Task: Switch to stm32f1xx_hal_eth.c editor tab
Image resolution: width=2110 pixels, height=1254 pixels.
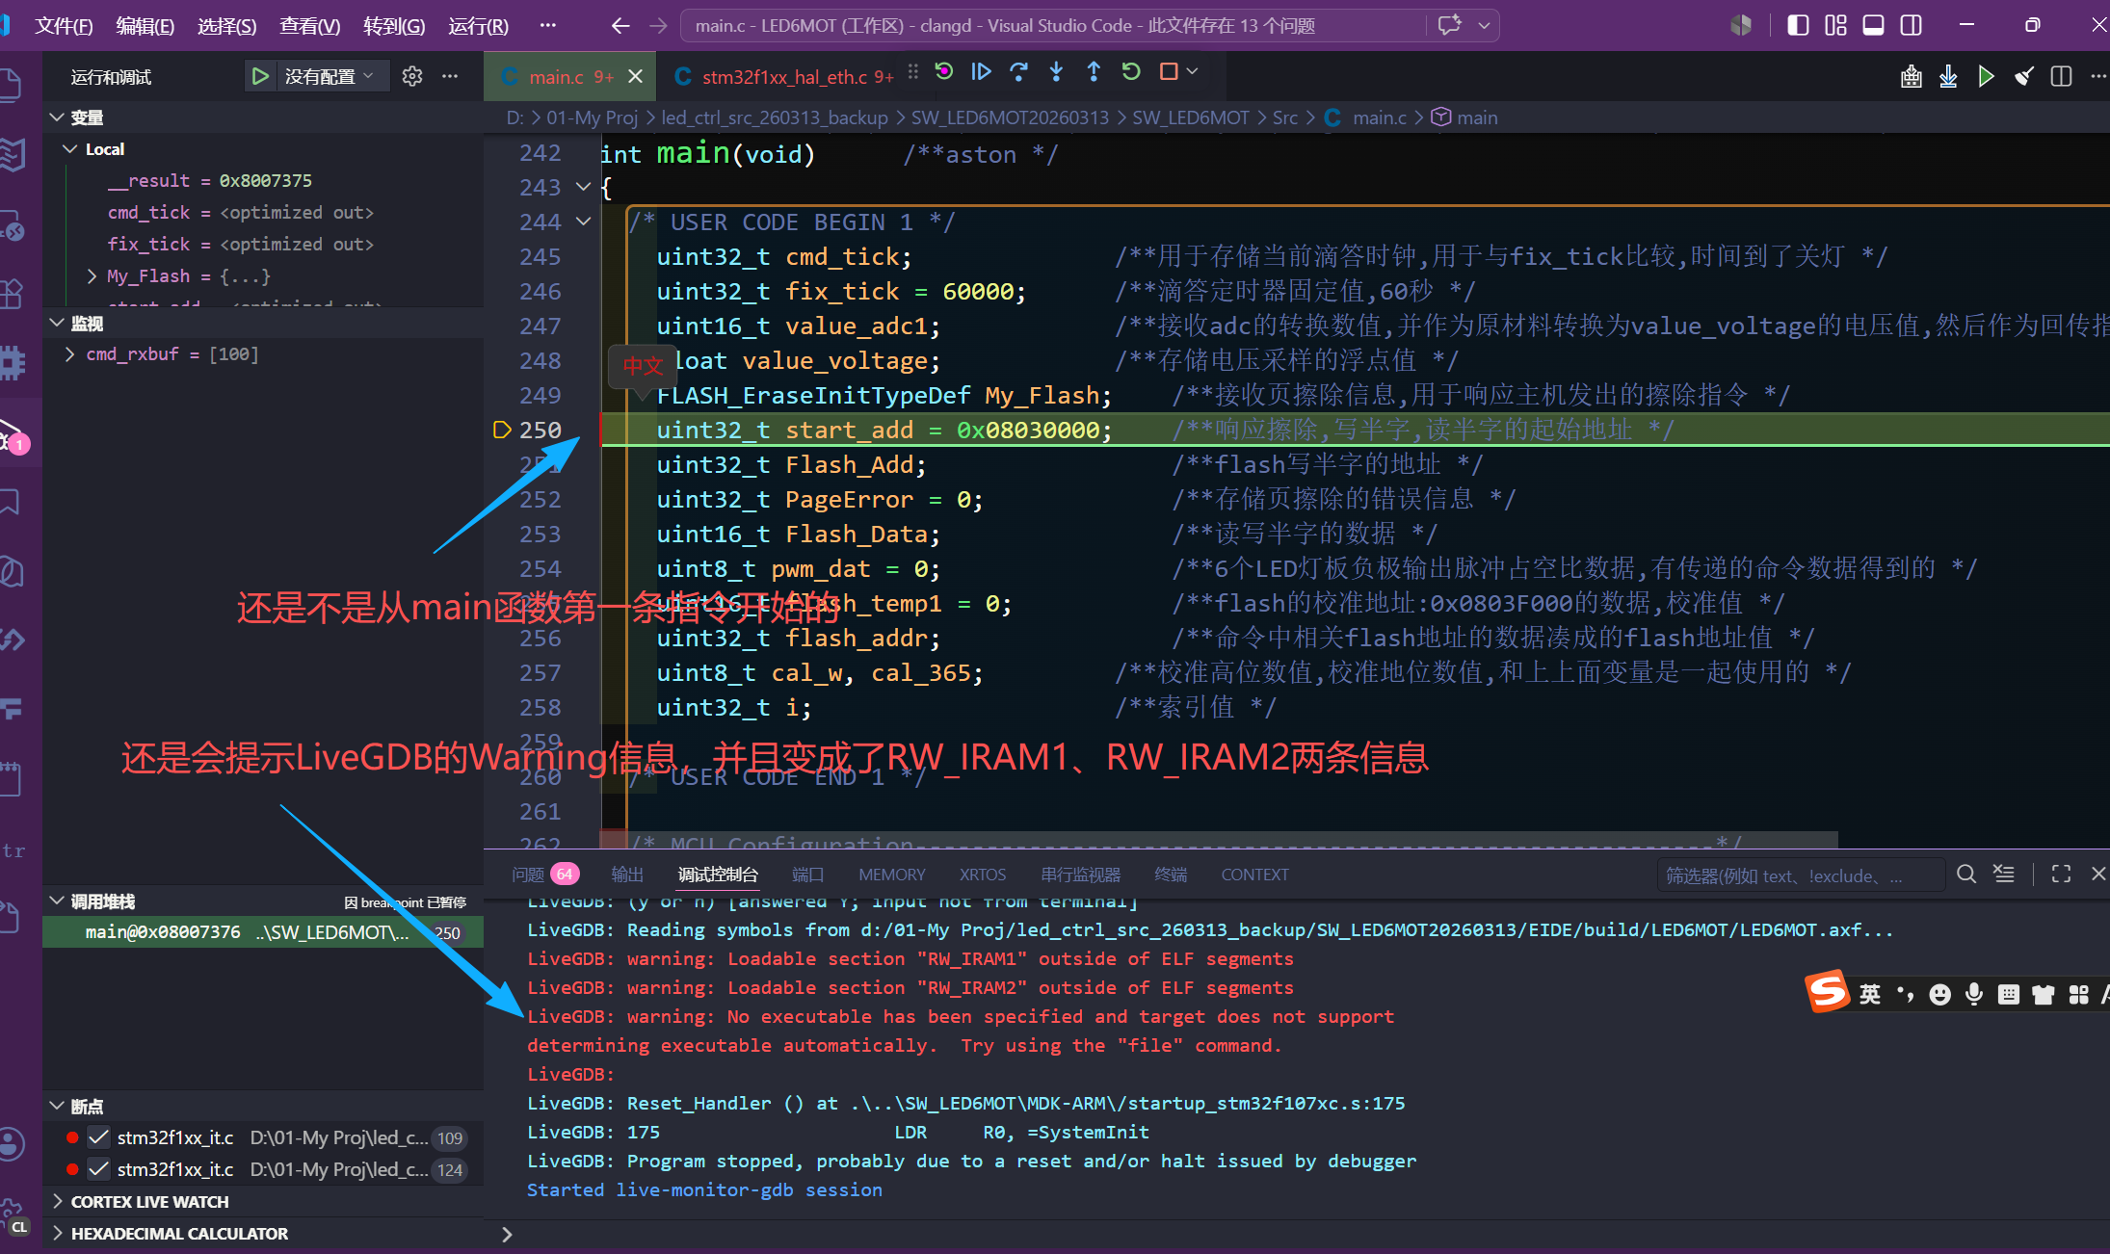Action: [x=785, y=77]
